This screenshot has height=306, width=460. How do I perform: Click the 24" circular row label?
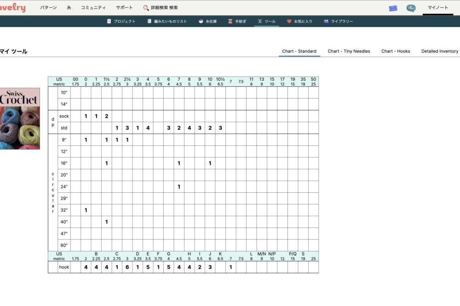pos(64,187)
